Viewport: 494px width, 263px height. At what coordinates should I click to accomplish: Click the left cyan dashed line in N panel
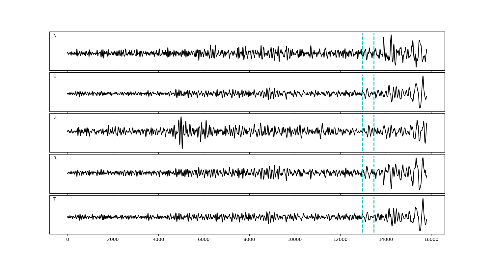click(363, 43)
